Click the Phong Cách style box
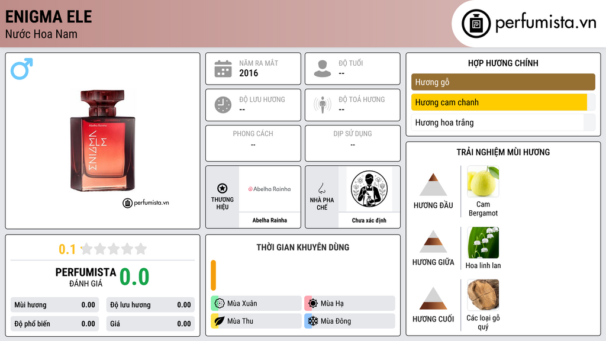The height and width of the screenshot is (341, 606). (253, 143)
